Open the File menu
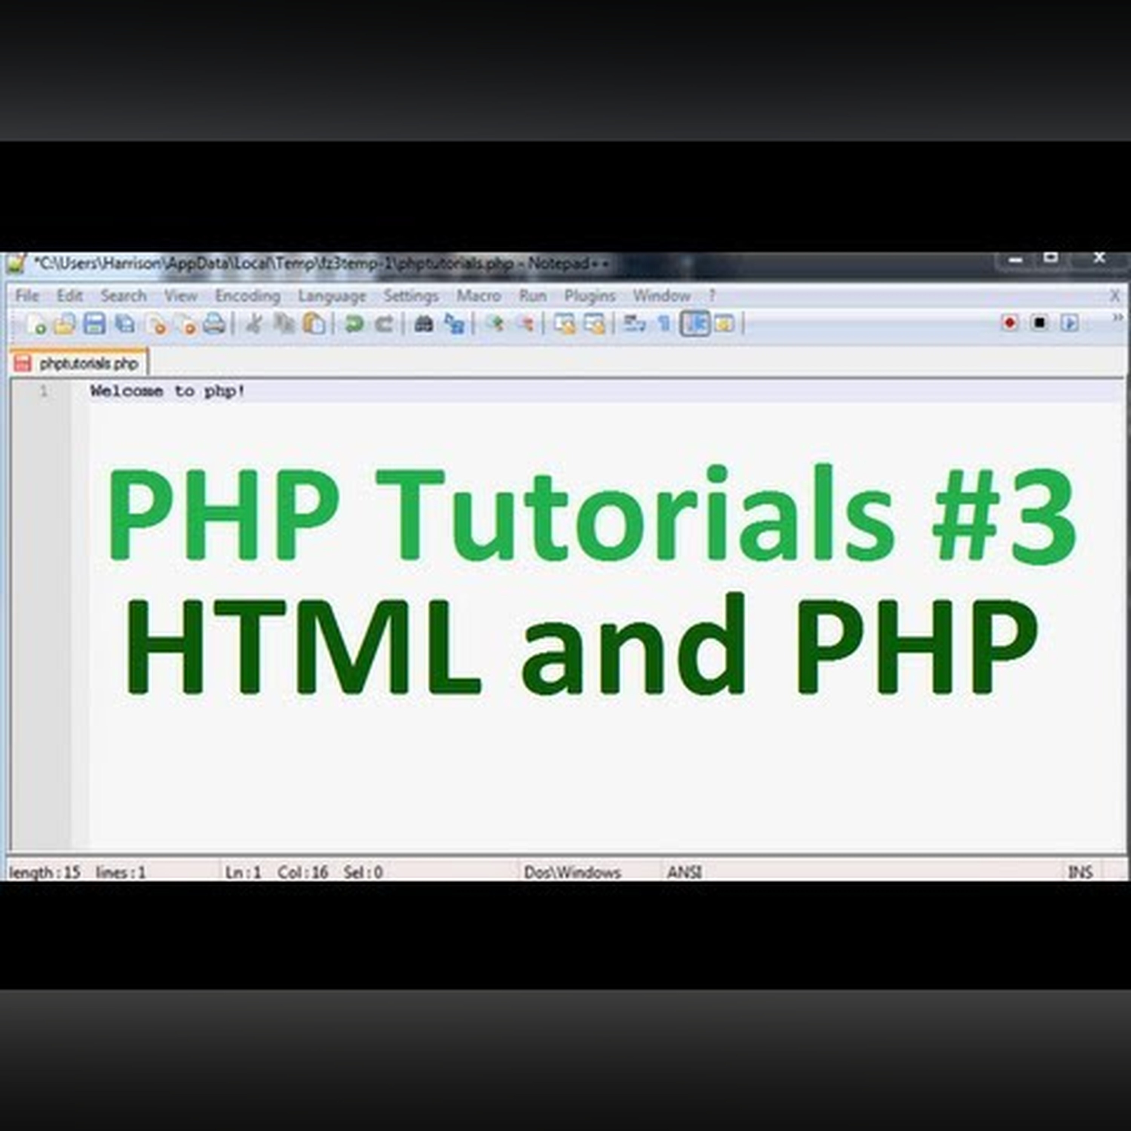Screen dimensions: 1131x1131 27,296
